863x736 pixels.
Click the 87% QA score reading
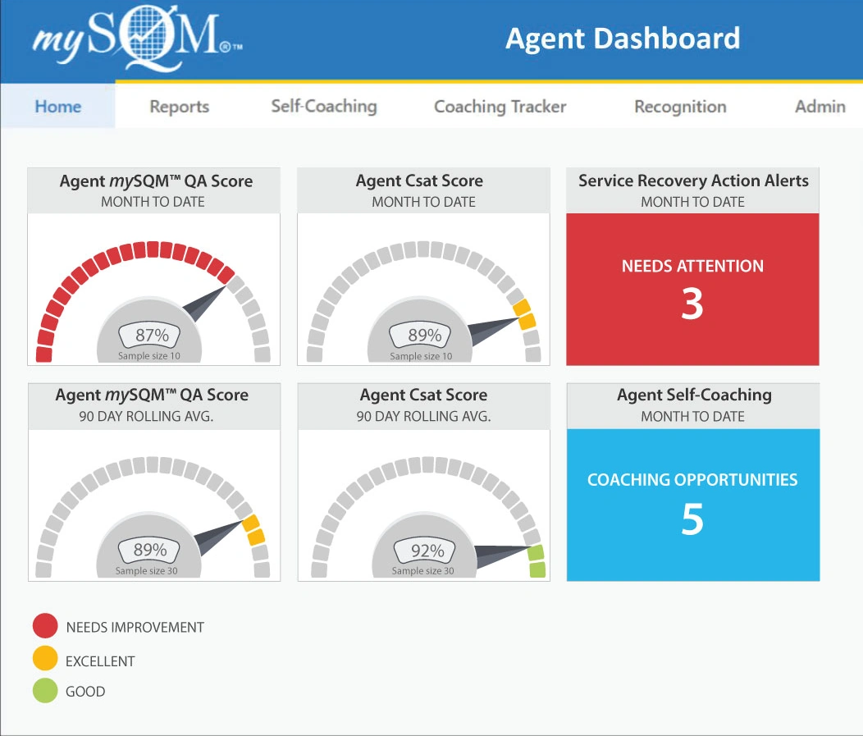click(x=154, y=335)
